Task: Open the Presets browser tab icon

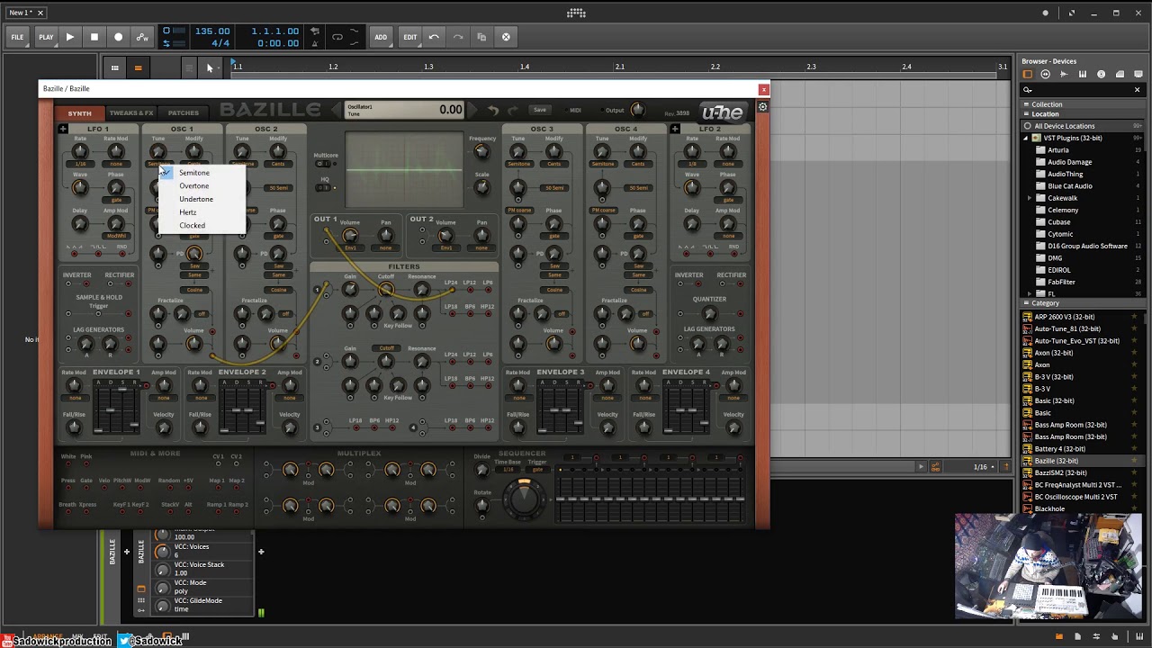Action: click(1046, 75)
